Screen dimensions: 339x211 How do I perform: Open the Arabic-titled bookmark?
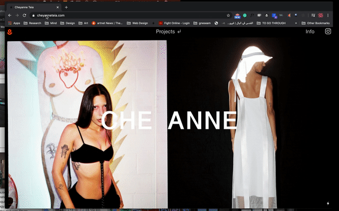(x=238, y=23)
